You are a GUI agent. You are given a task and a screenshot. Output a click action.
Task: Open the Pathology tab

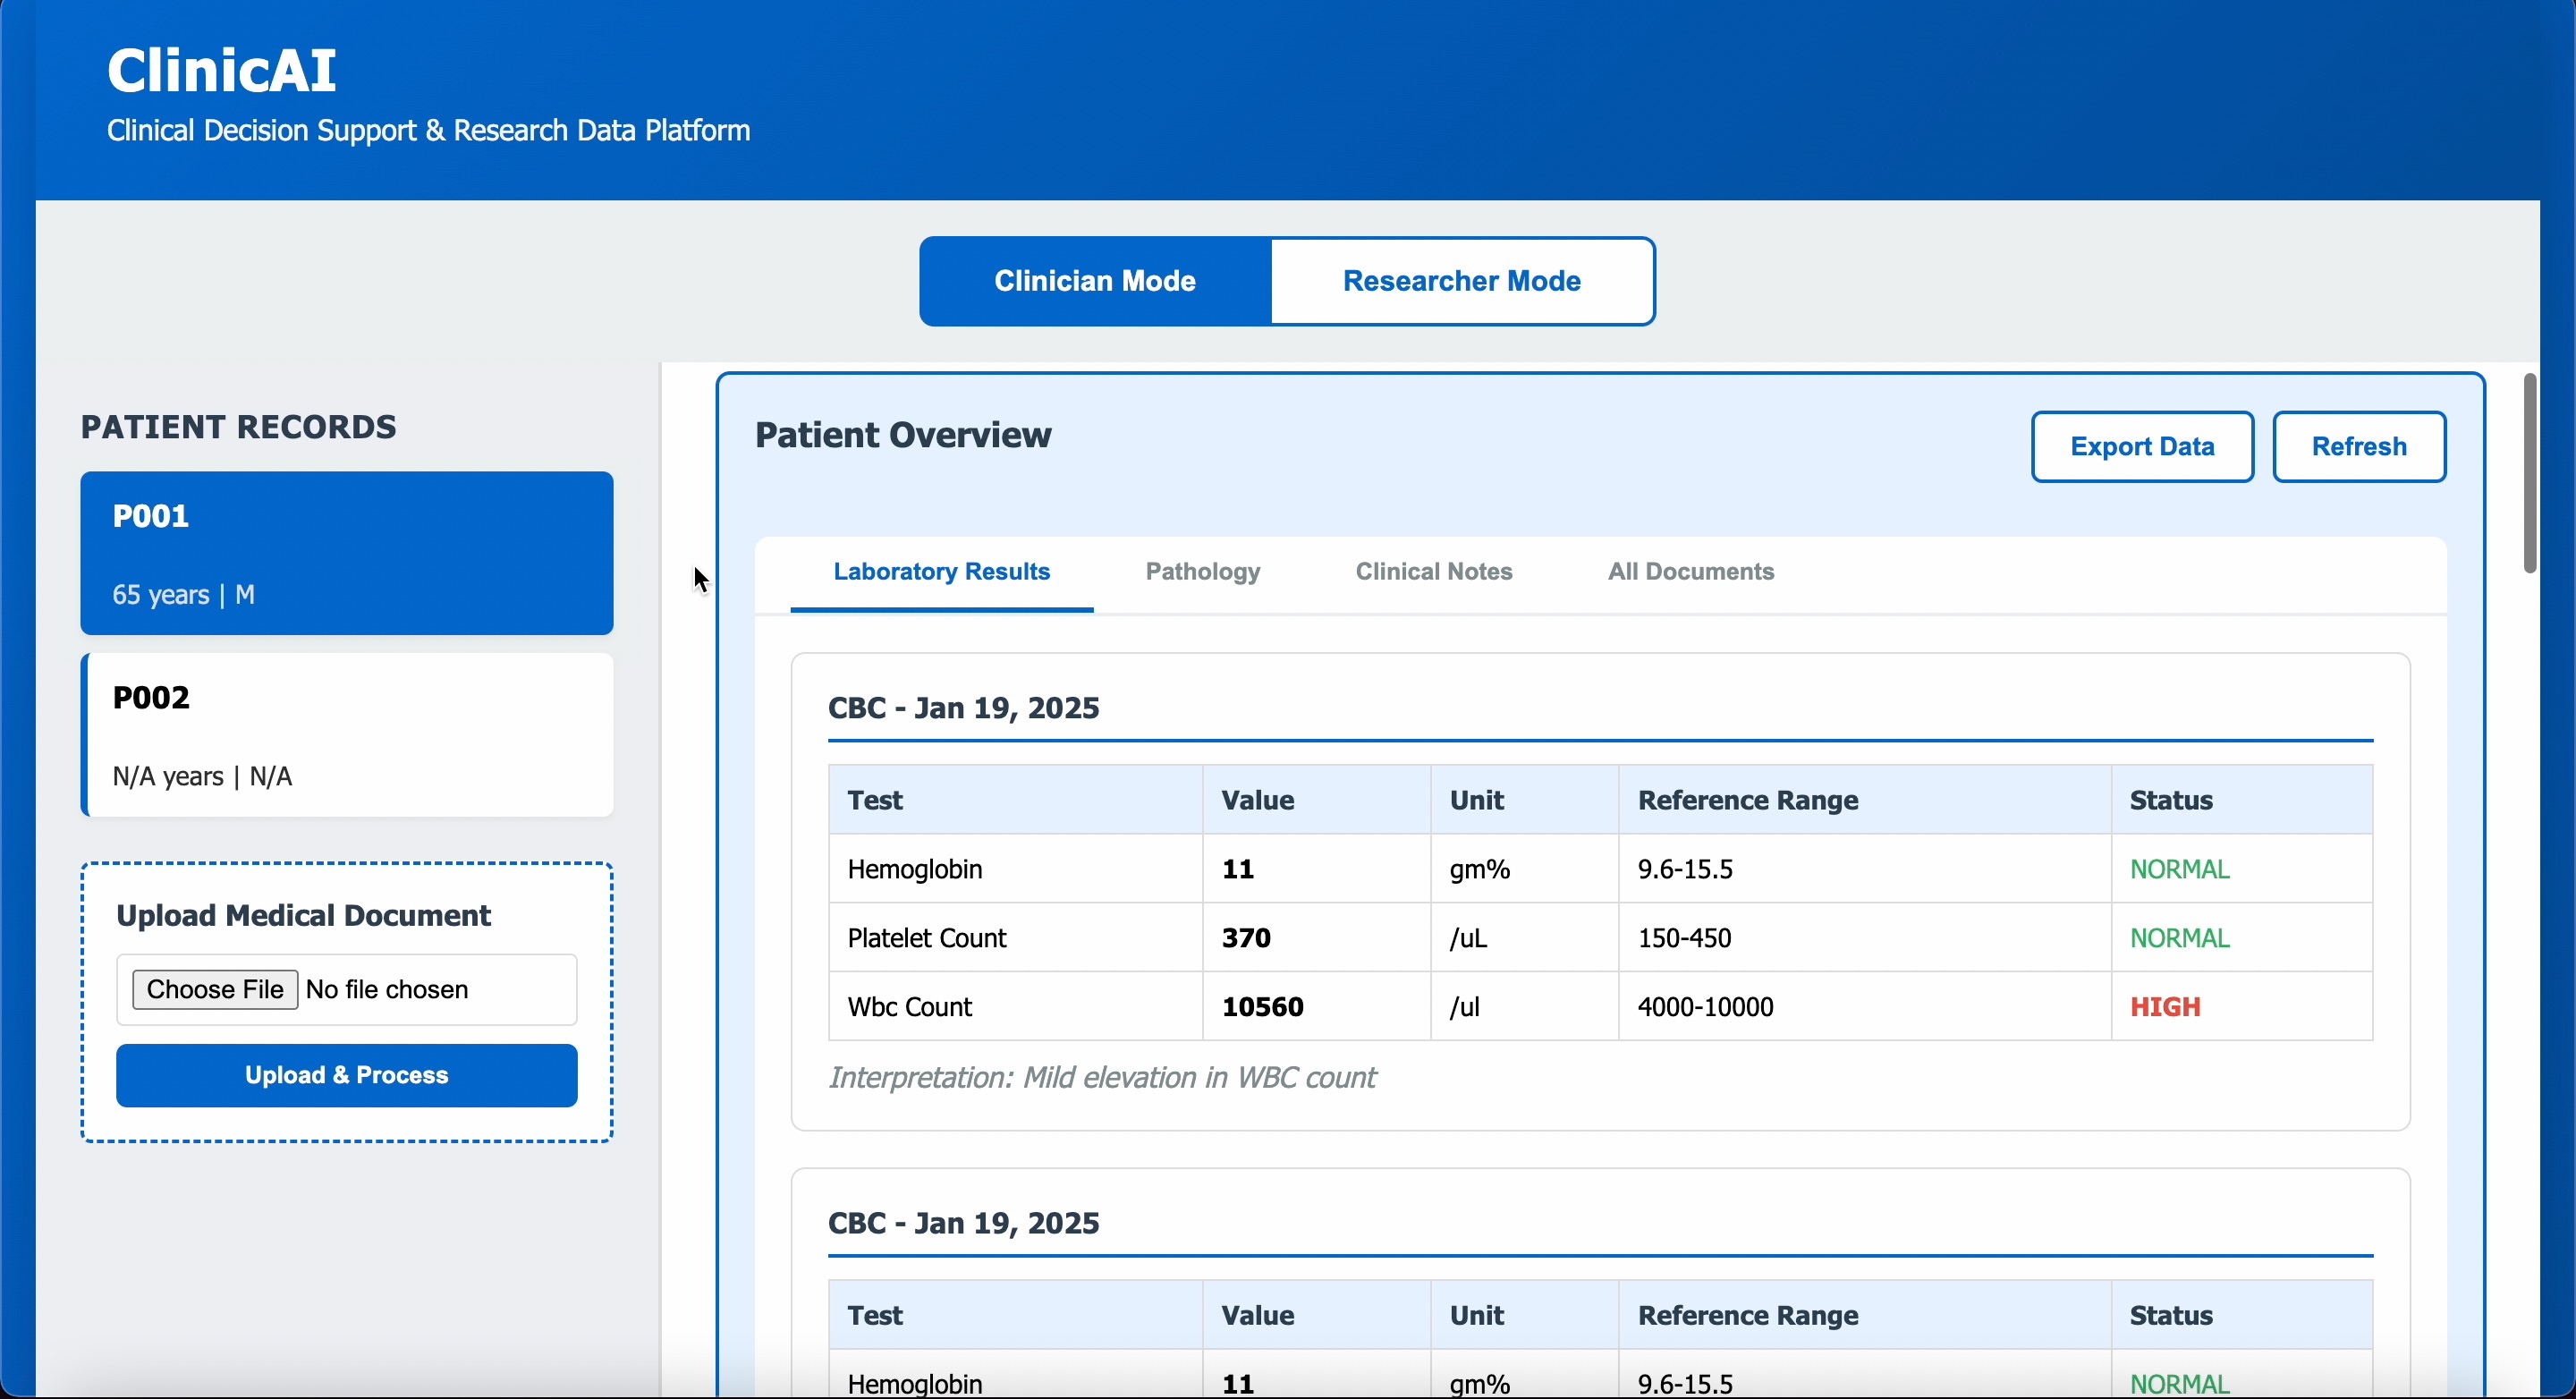[x=1202, y=572]
